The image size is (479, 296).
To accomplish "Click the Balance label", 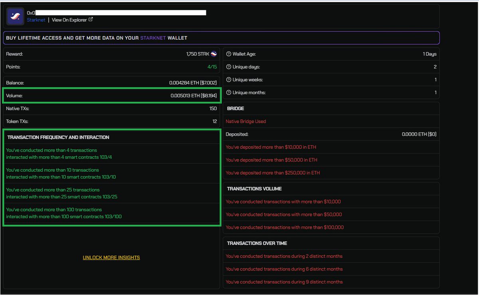I will [x=15, y=83].
